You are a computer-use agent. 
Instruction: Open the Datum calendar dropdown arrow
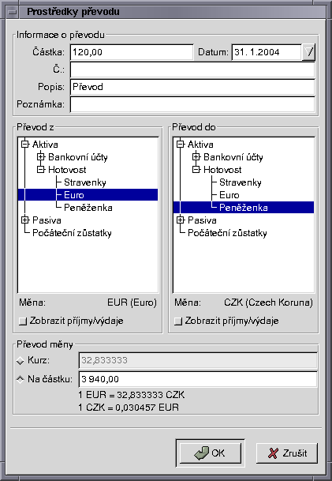(308, 52)
